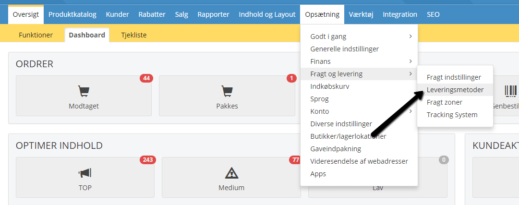This screenshot has height=205, width=519.
Task: Expand the Finans submenu arrow
Action: tap(410, 61)
